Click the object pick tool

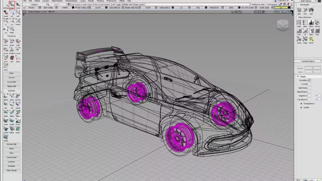tap(11, 4)
